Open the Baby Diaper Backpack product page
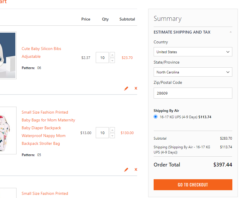239x198 pixels. (41, 128)
